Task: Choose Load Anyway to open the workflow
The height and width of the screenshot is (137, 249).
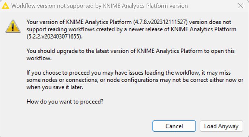Action: pyautogui.click(x=221, y=126)
